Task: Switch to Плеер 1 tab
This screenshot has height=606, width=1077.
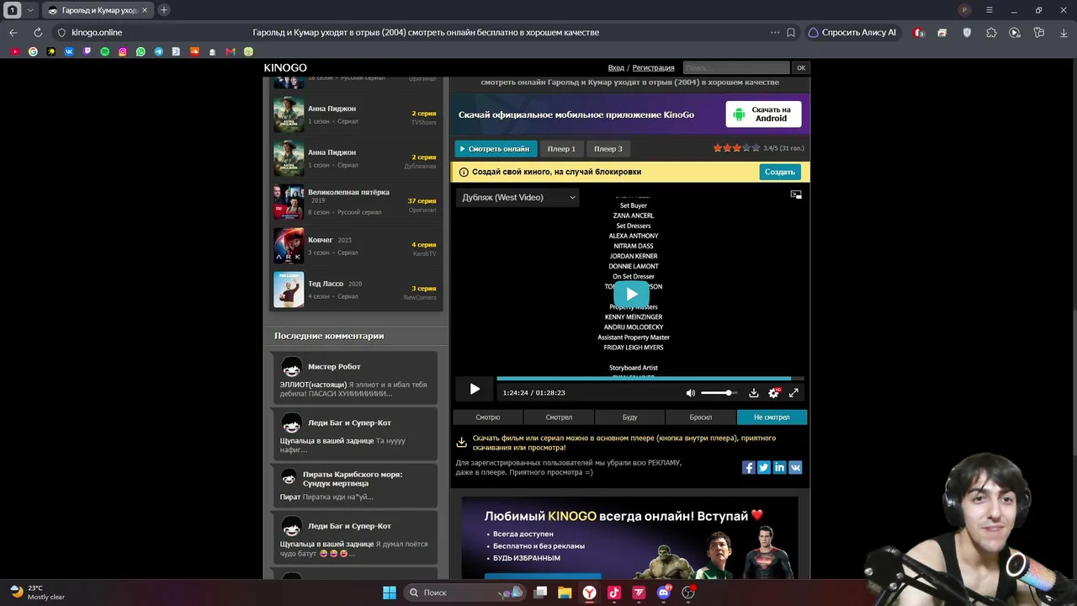Action: pyautogui.click(x=561, y=149)
